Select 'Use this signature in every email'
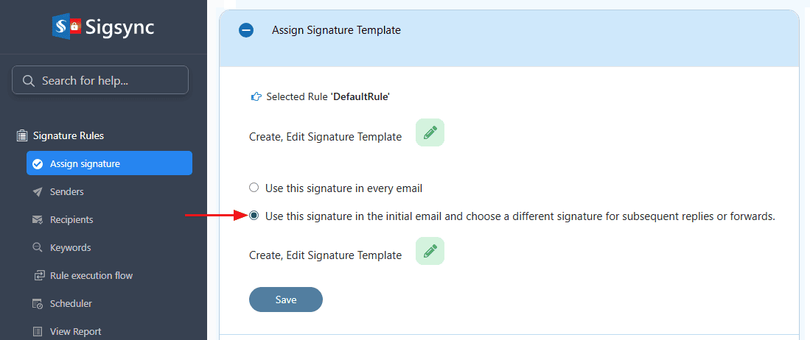Viewport: 810px width, 340px height. click(x=254, y=188)
